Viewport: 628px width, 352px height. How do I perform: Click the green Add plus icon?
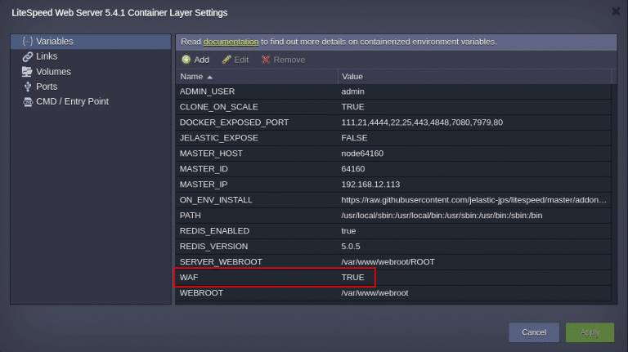[x=186, y=60]
